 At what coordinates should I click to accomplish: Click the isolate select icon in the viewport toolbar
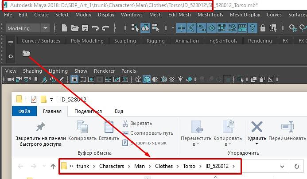(241, 79)
